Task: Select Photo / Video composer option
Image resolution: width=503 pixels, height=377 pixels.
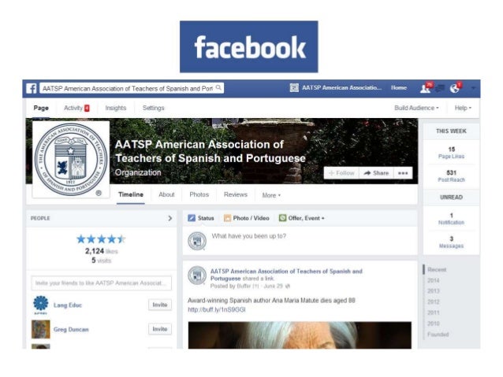Action: click(x=246, y=218)
